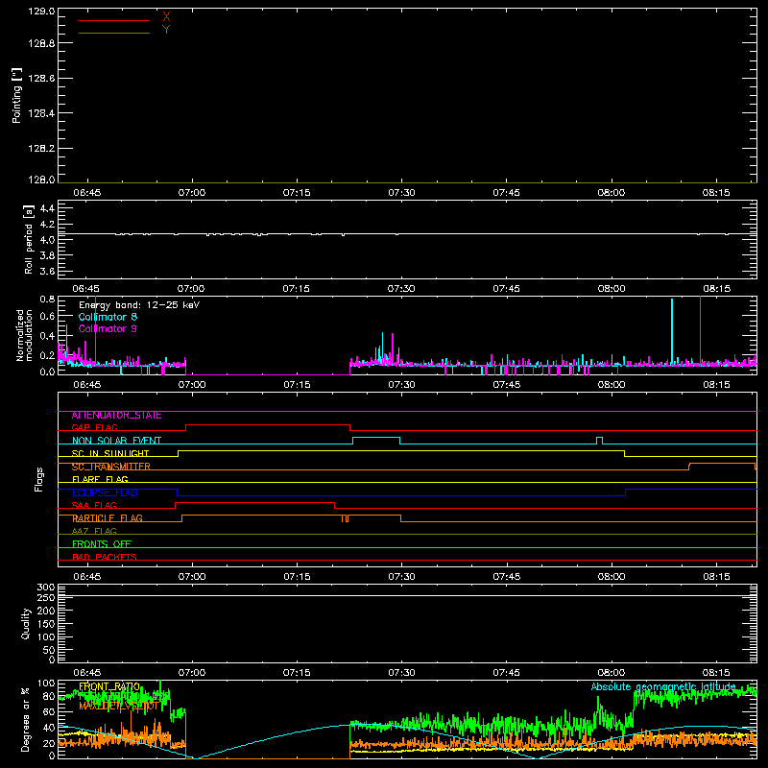Image resolution: width=768 pixels, height=768 pixels.
Task: Click the Roll period axis title
Action: click(x=29, y=239)
